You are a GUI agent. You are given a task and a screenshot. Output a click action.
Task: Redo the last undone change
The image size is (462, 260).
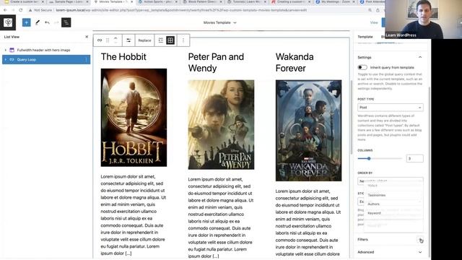[56, 22]
